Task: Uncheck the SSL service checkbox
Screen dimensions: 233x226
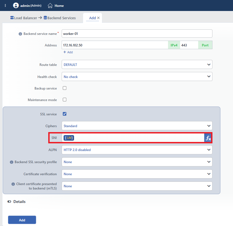Action: (x=64, y=114)
